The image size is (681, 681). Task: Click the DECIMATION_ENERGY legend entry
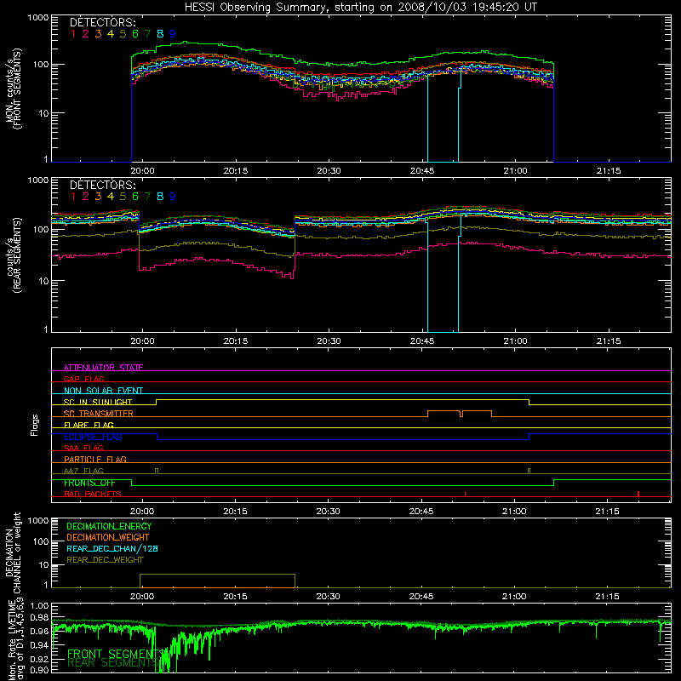(x=109, y=526)
